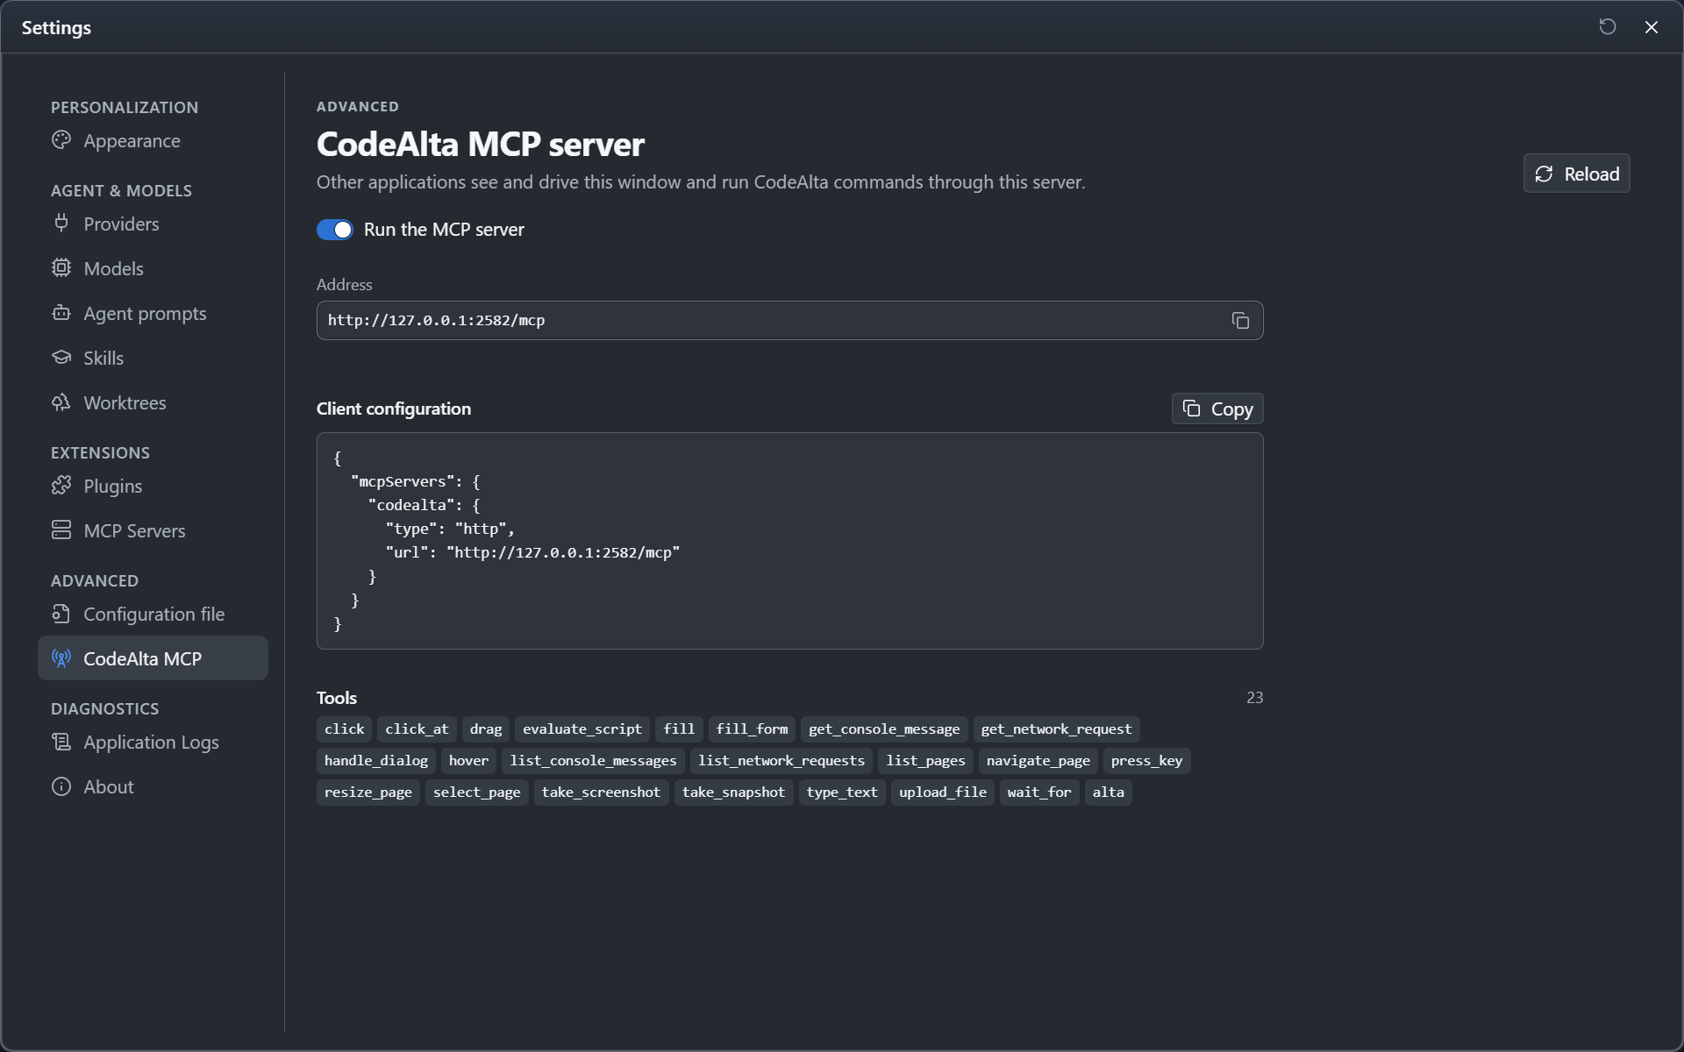Click the list_network_requests tool tag
Screen dimensions: 1684x1052
(x=781, y=761)
